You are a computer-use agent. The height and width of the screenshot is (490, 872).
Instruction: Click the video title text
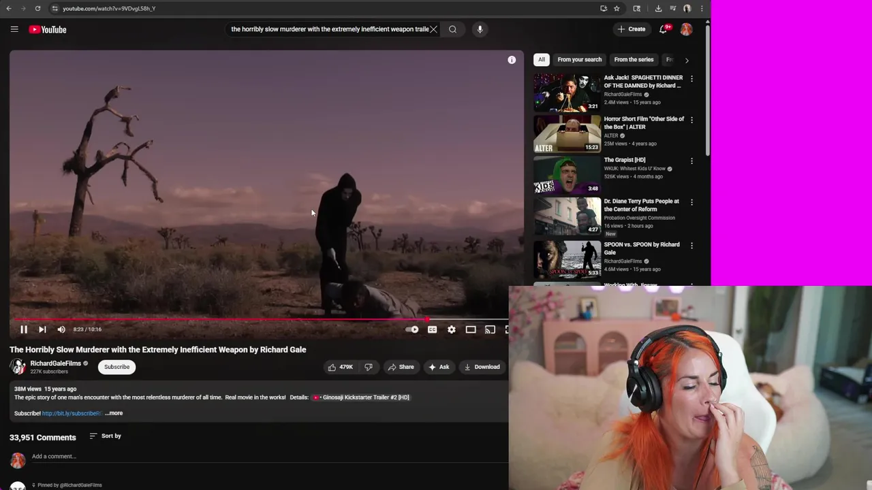(157, 350)
